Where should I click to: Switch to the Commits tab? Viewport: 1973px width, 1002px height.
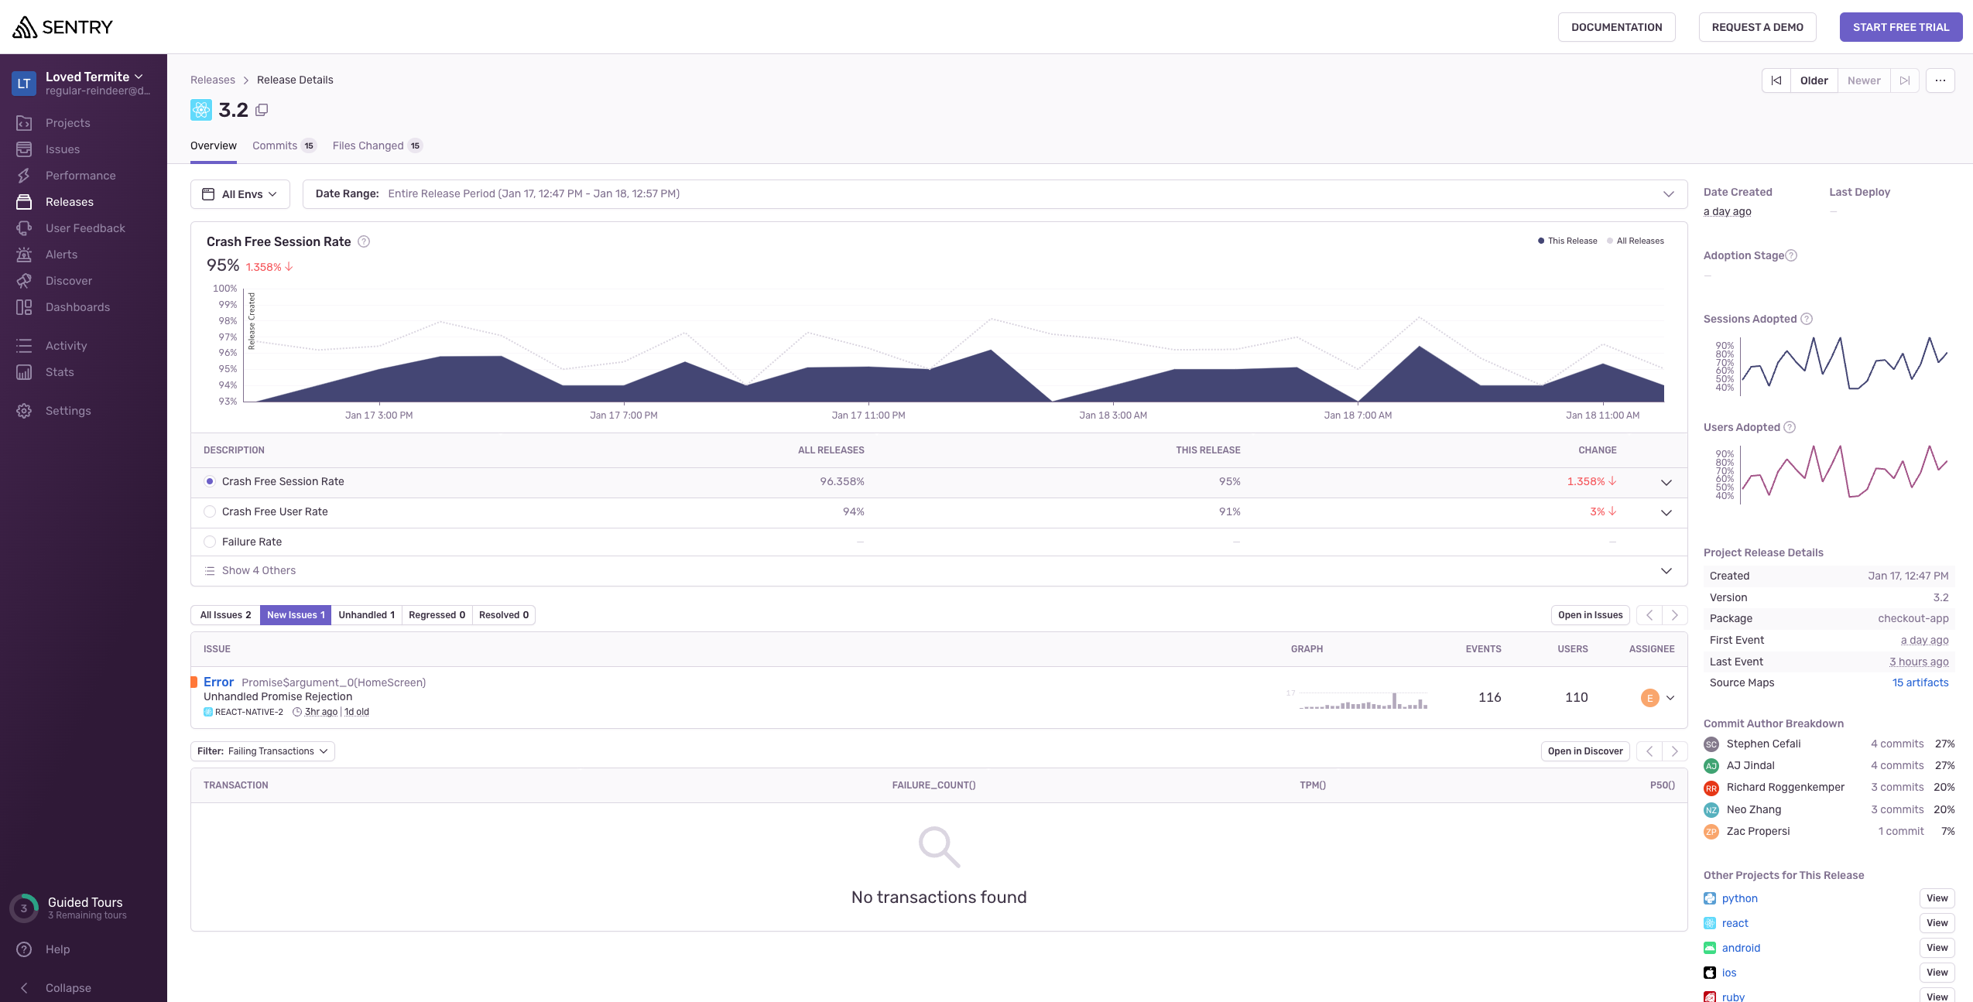275,145
